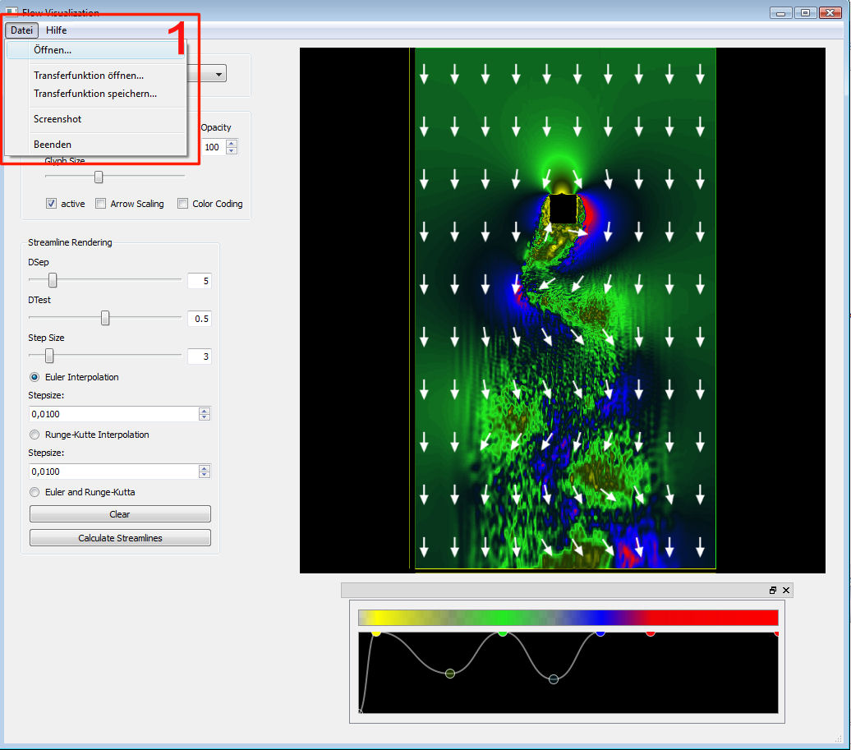
Task: Open the Hilfe menu
Action: click(x=57, y=30)
